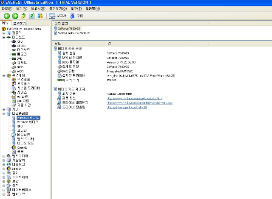Screen dimensions: 272x199
Task: Open the 즐겨찾기(O) menu
Action: pos(58,8)
